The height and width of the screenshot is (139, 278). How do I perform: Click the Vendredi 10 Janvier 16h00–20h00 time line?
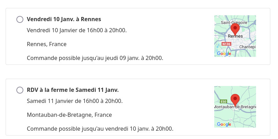pos(77,30)
